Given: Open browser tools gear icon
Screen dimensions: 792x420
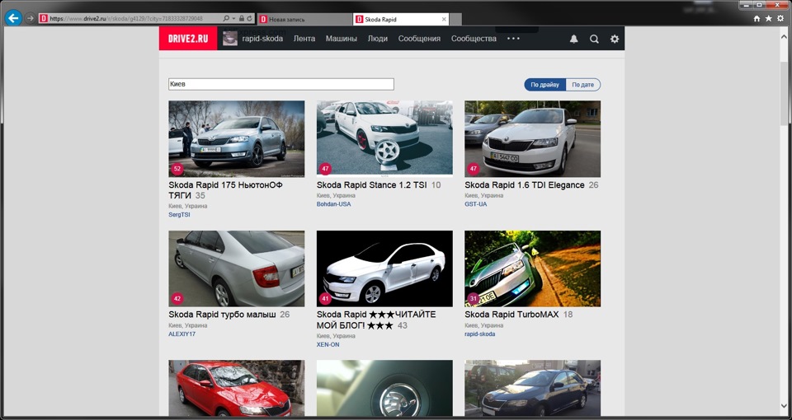Looking at the screenshot, I should [780, 18].
